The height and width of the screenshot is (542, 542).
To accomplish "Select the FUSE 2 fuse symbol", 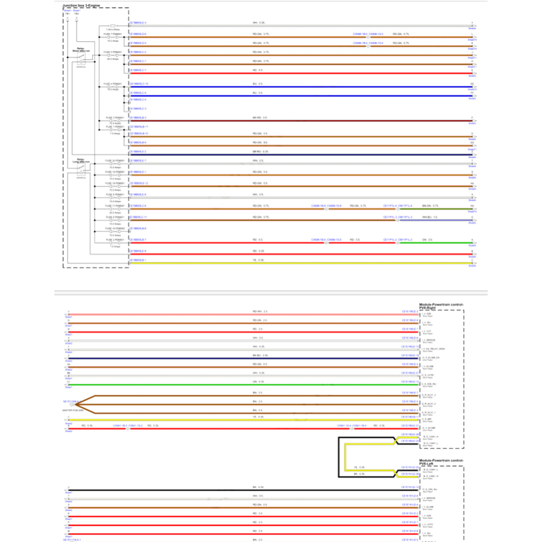I will 114,243.
